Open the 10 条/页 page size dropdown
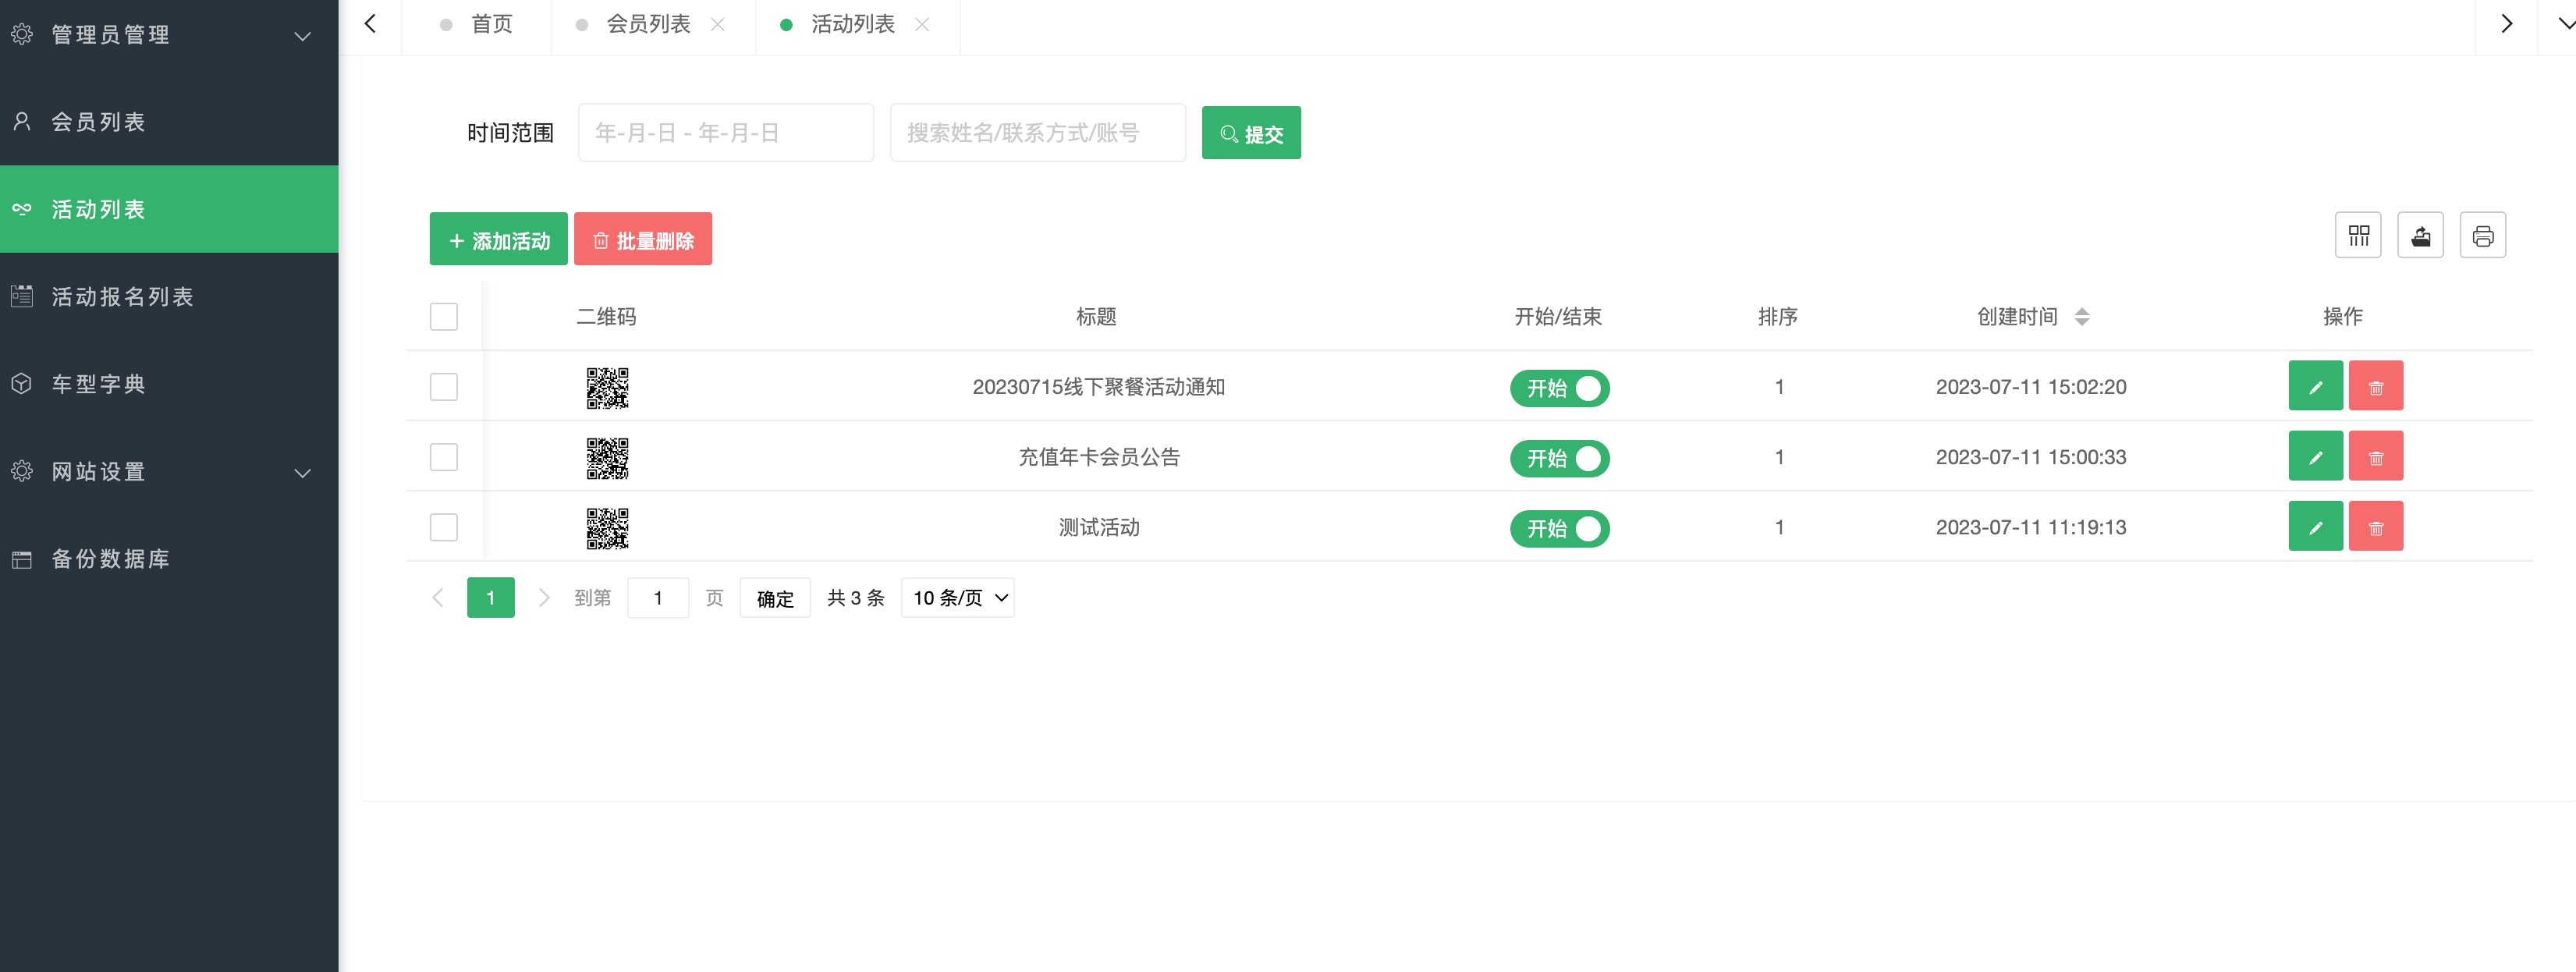2576x972 pixels. (957, 598)
